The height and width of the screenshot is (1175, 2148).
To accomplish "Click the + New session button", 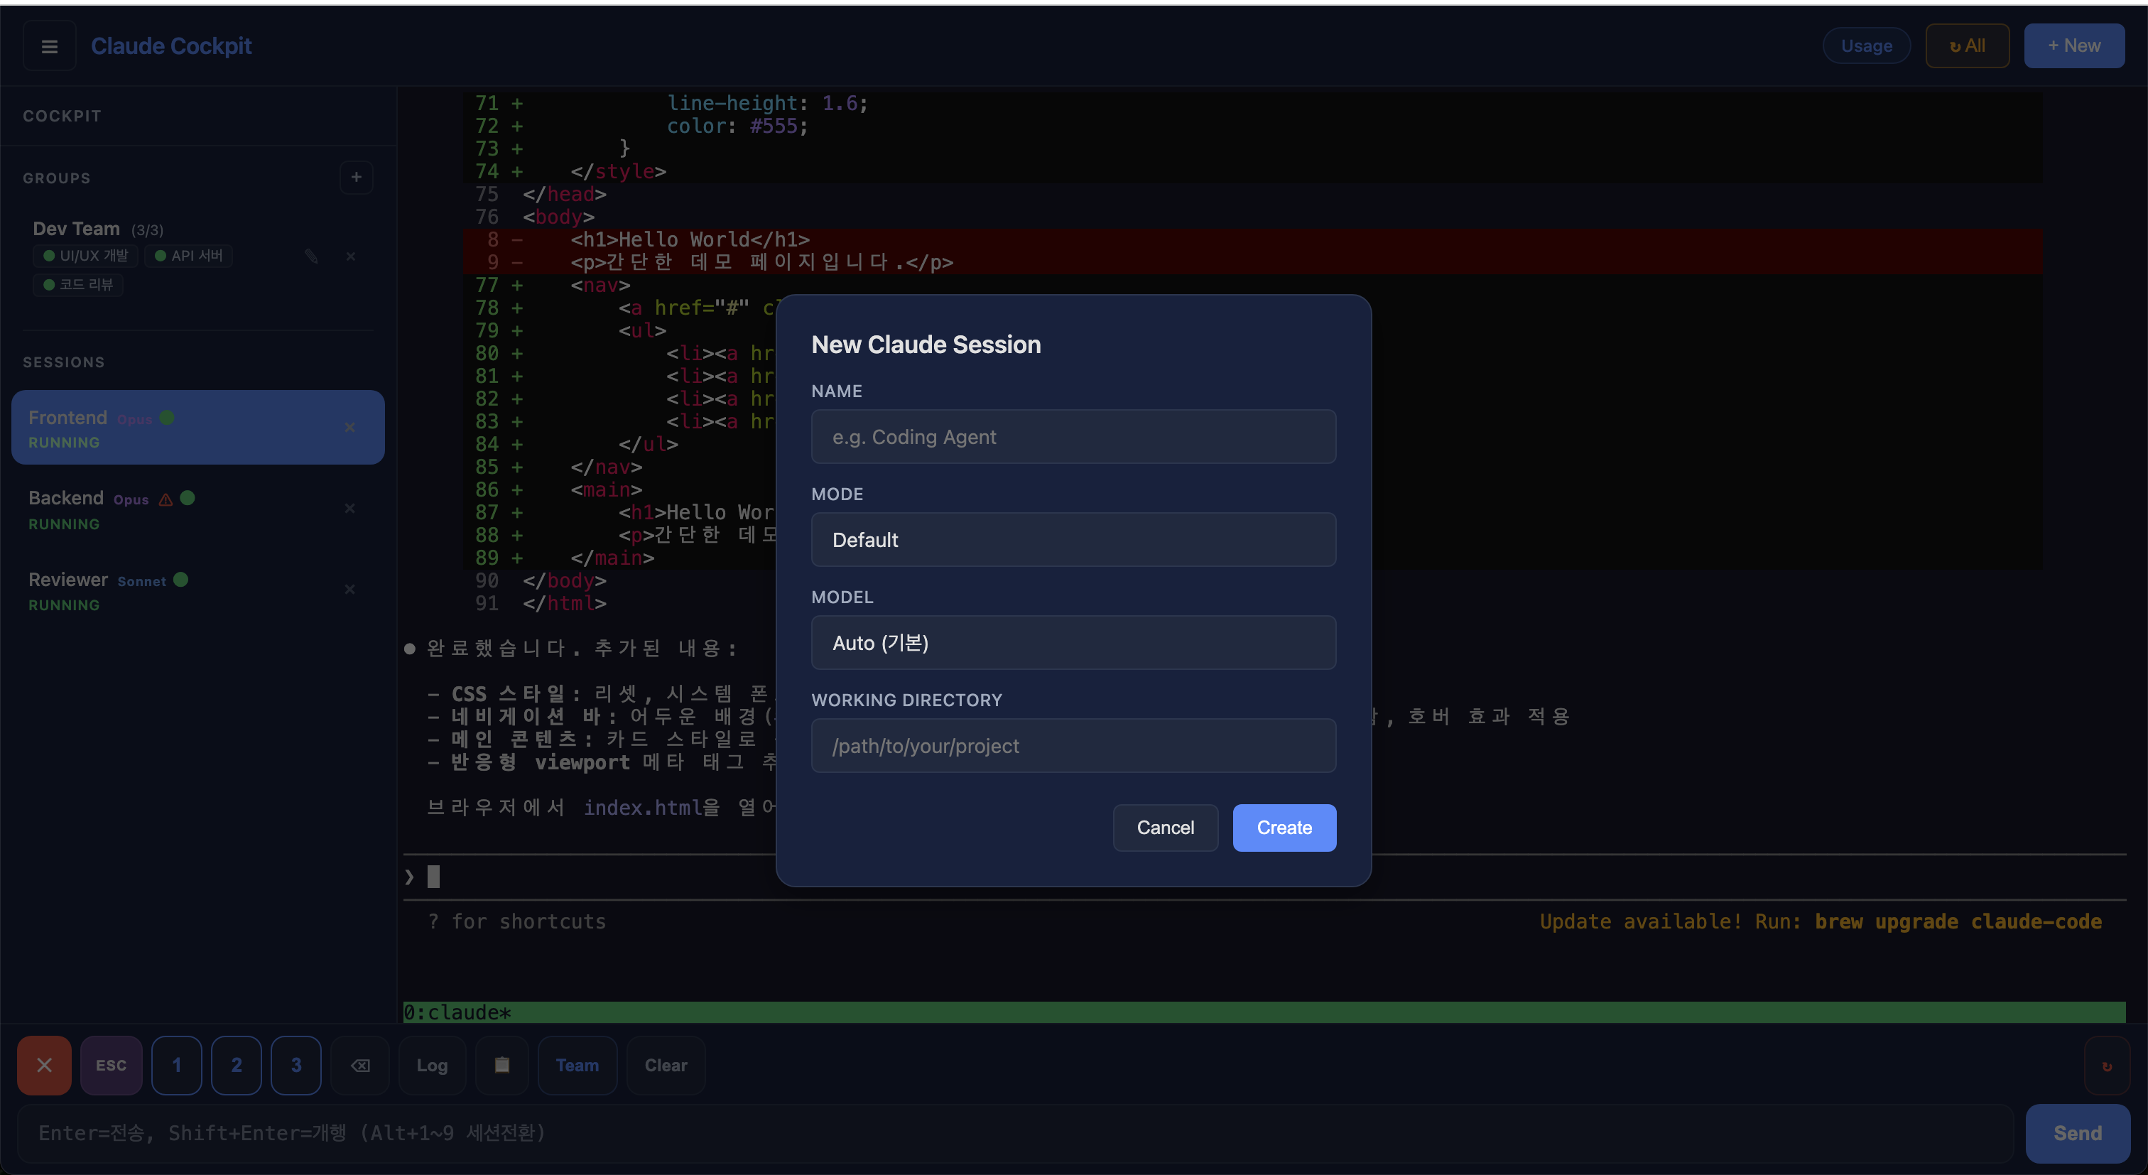I will (2074, 46).
